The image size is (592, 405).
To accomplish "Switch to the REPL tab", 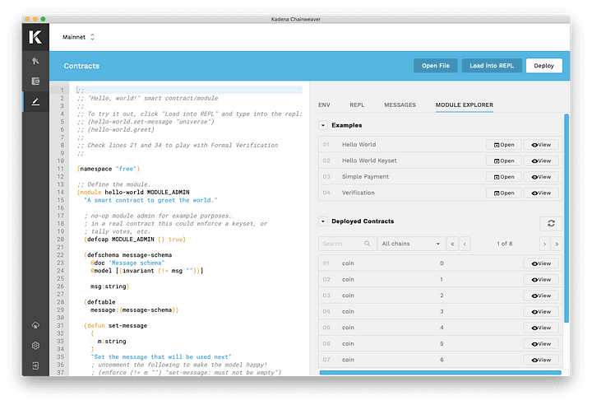I will pos(357,105).
